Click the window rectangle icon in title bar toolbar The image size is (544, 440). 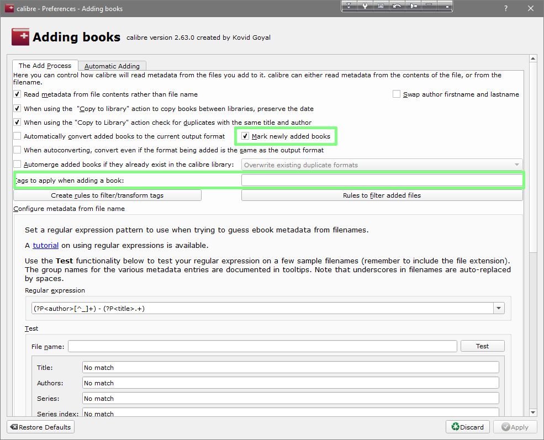pos(381,6)
